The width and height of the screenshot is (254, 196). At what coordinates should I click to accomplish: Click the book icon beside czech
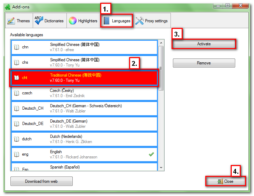(x=16, y=93)
